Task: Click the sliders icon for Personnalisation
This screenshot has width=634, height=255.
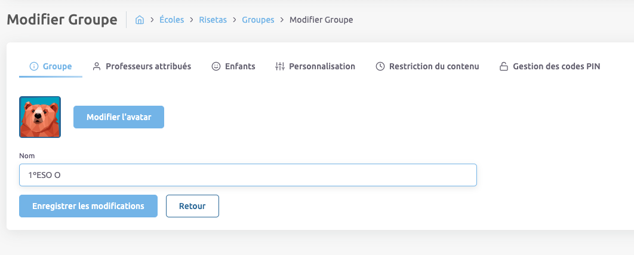Action: (x=280, y=66)
